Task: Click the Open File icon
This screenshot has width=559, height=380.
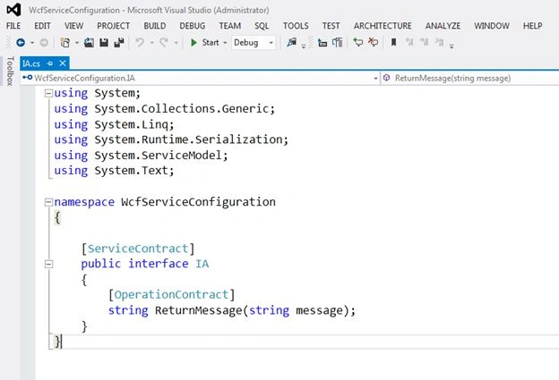Action: [x=89, y=43]
